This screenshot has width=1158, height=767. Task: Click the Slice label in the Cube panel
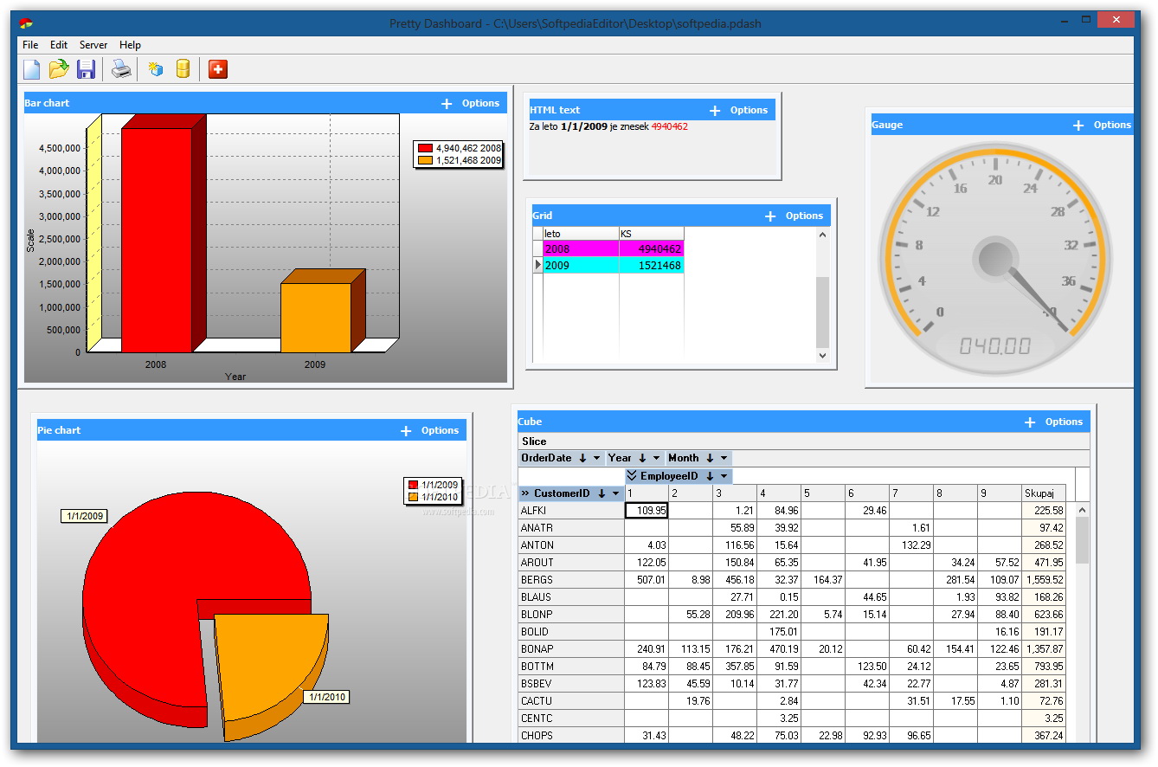[534, 442]
